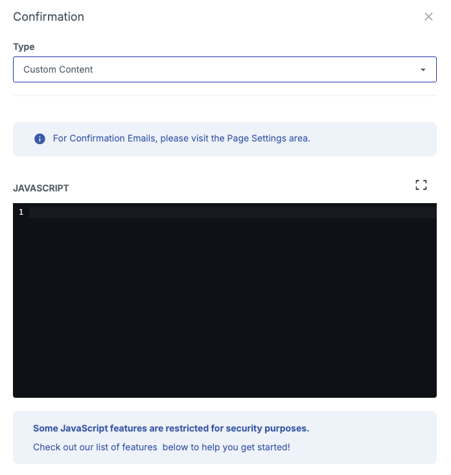
Task: Click the Confirmation heading
Action: [x=49, y=17]
